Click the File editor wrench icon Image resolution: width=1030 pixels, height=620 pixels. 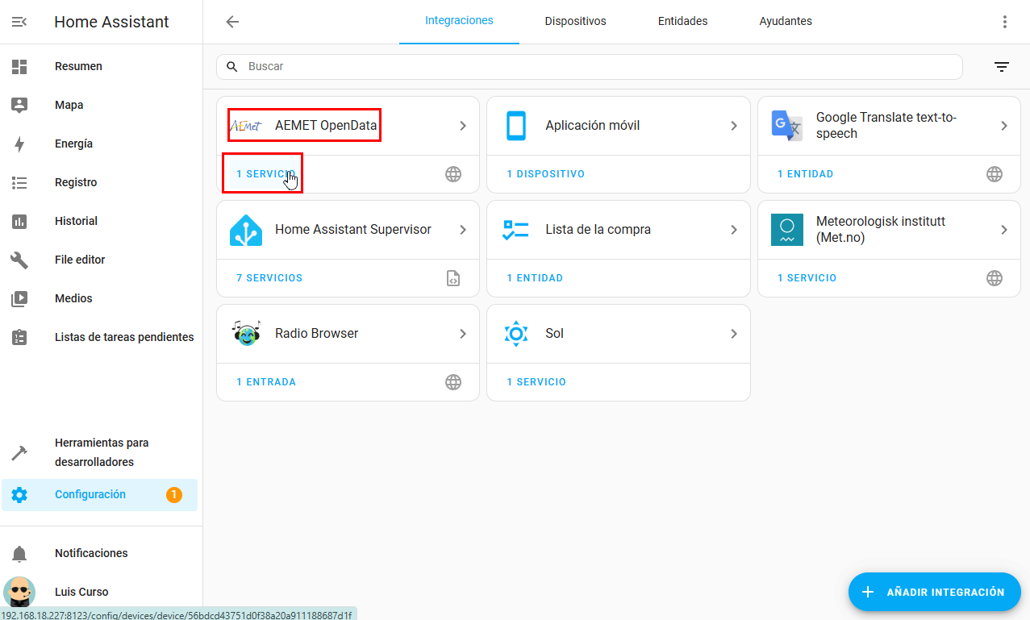(19, 260)
